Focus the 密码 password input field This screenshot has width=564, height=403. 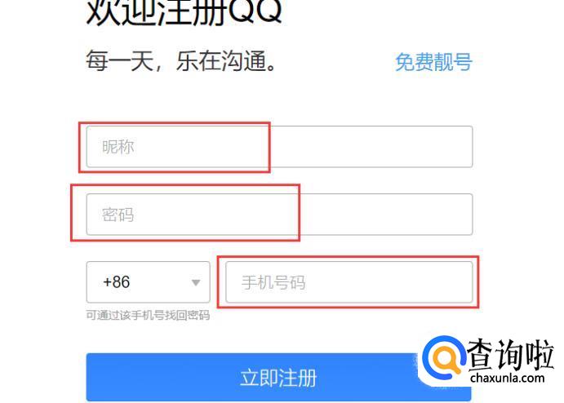pos(279,215)
